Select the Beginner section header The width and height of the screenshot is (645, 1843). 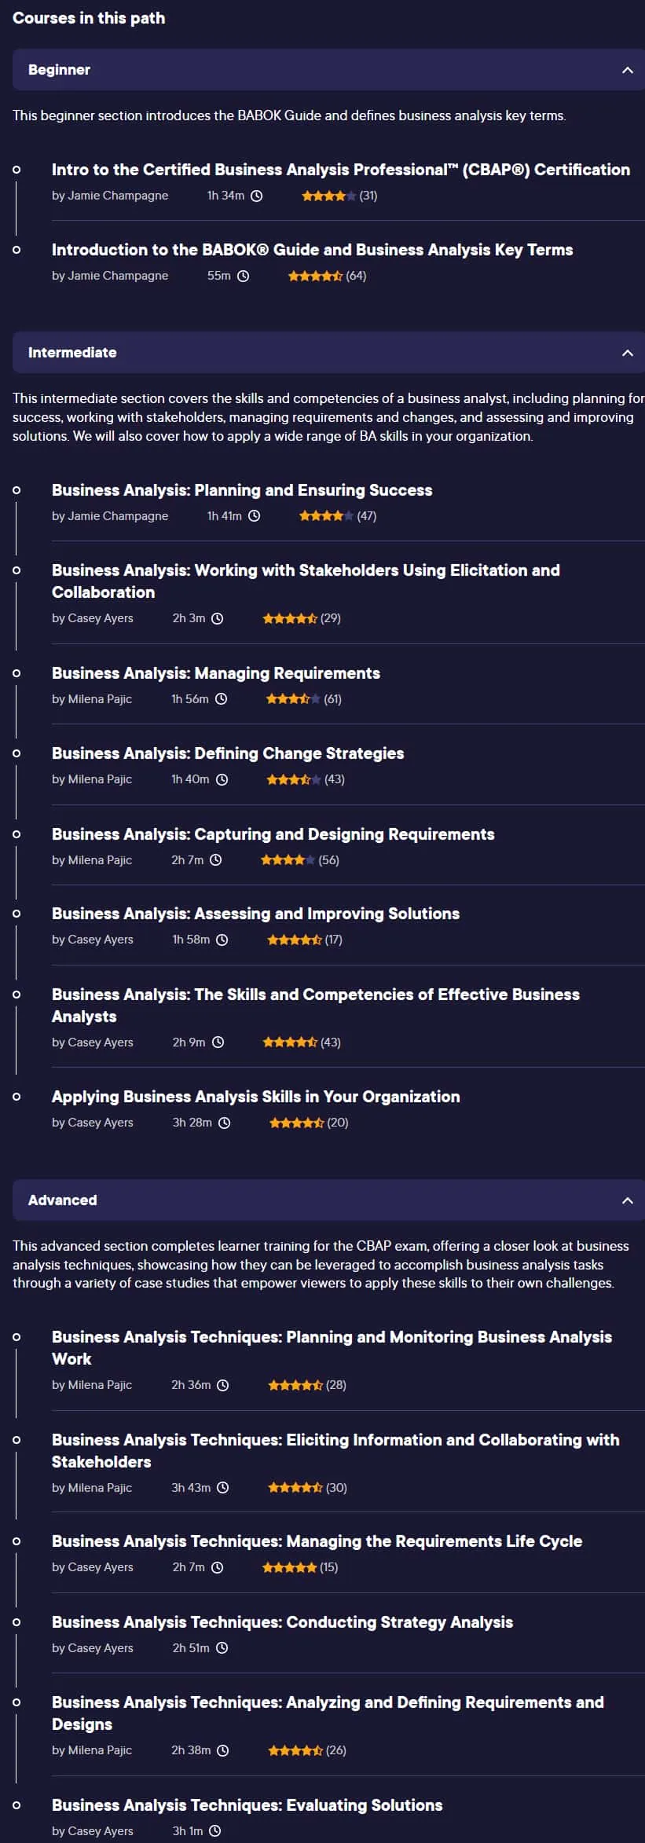click(x=328, y=70)
